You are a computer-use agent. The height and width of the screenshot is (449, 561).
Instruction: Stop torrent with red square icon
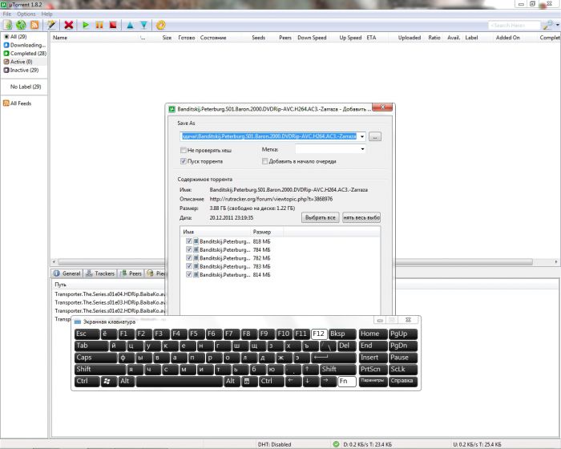(x=113, y=25)
